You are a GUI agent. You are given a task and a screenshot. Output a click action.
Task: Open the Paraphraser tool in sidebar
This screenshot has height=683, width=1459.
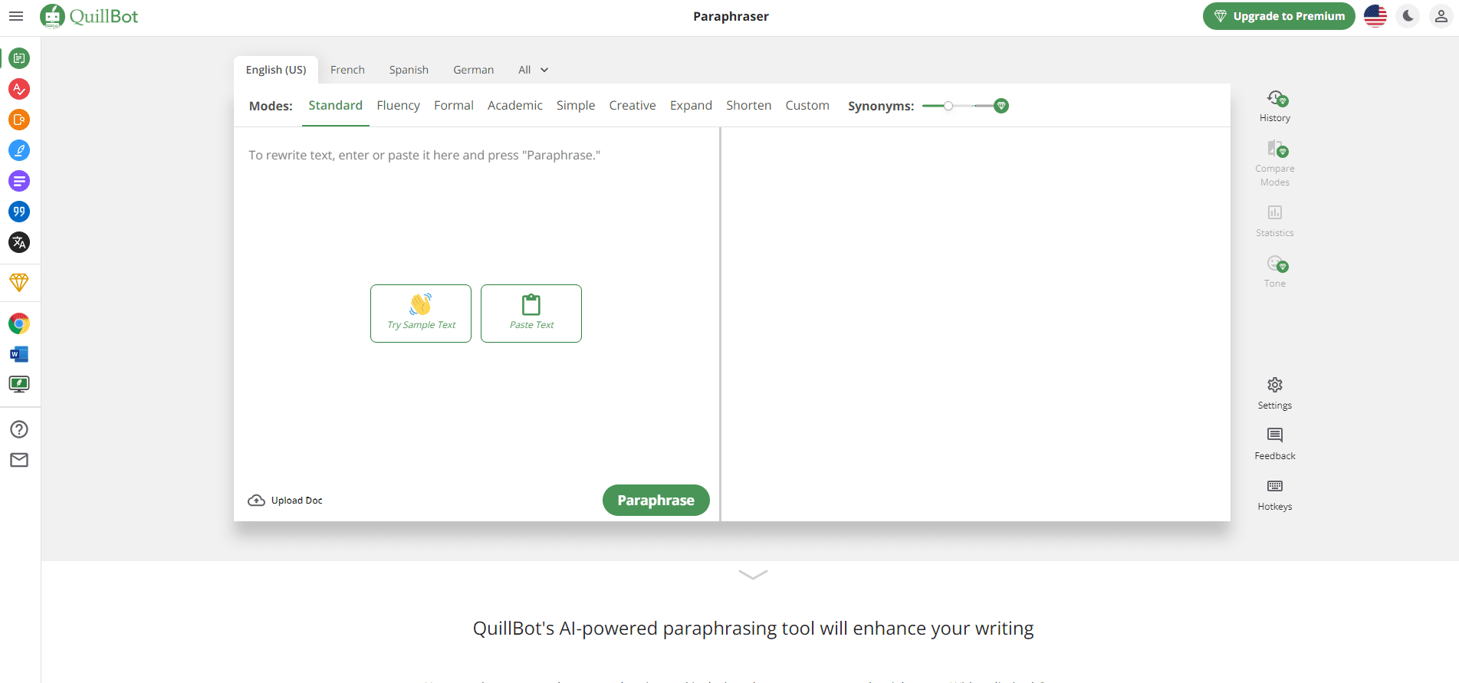tap(19, 58)
